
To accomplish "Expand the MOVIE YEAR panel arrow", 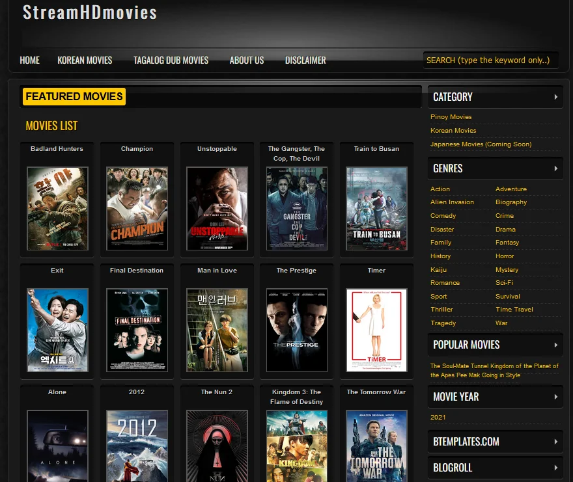I will click(x=556, y=397).
